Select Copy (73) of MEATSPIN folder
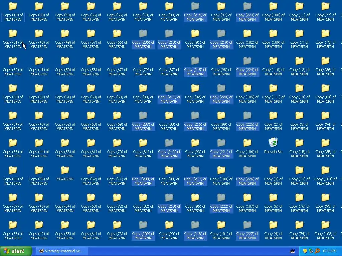The height and width of the screenshot is (256, 342). (x=117, y=230)
